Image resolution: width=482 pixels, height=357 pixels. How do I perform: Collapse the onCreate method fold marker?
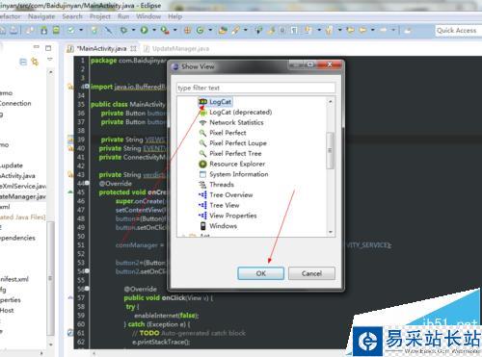pos(87,183)
